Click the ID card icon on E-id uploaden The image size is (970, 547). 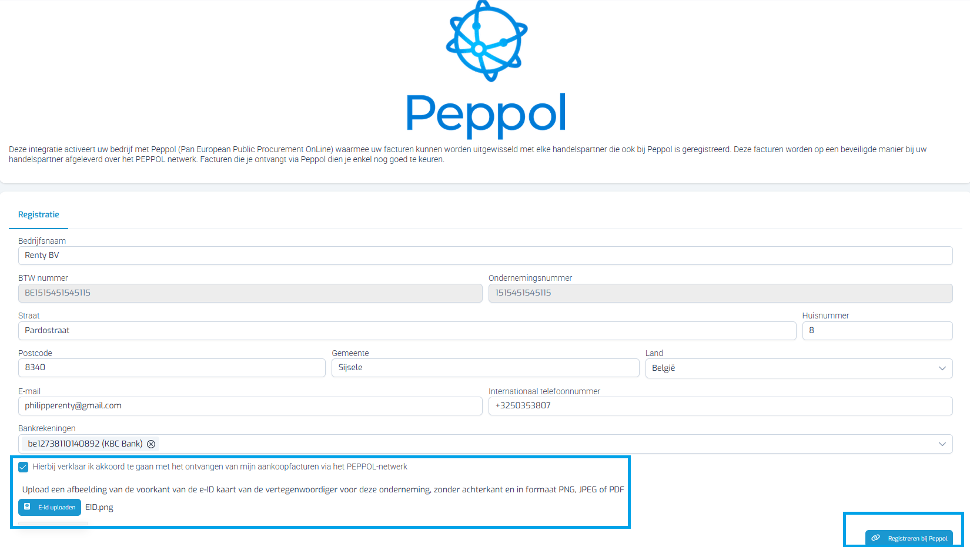(x=27, y=506)
